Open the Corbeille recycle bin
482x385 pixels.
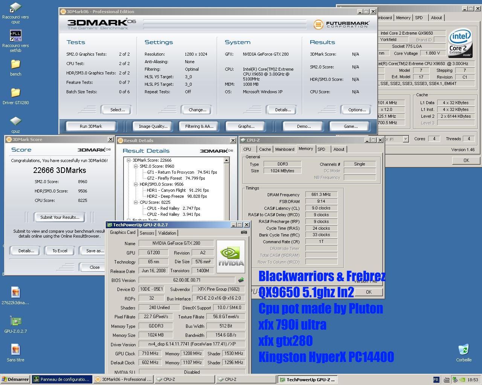pos(464,353)
